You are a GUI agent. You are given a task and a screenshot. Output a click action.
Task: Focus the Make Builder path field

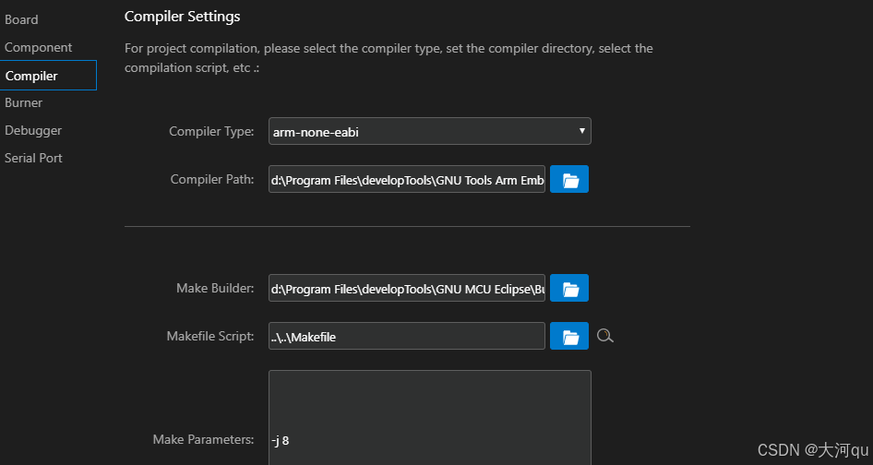[x=407, y=289]
